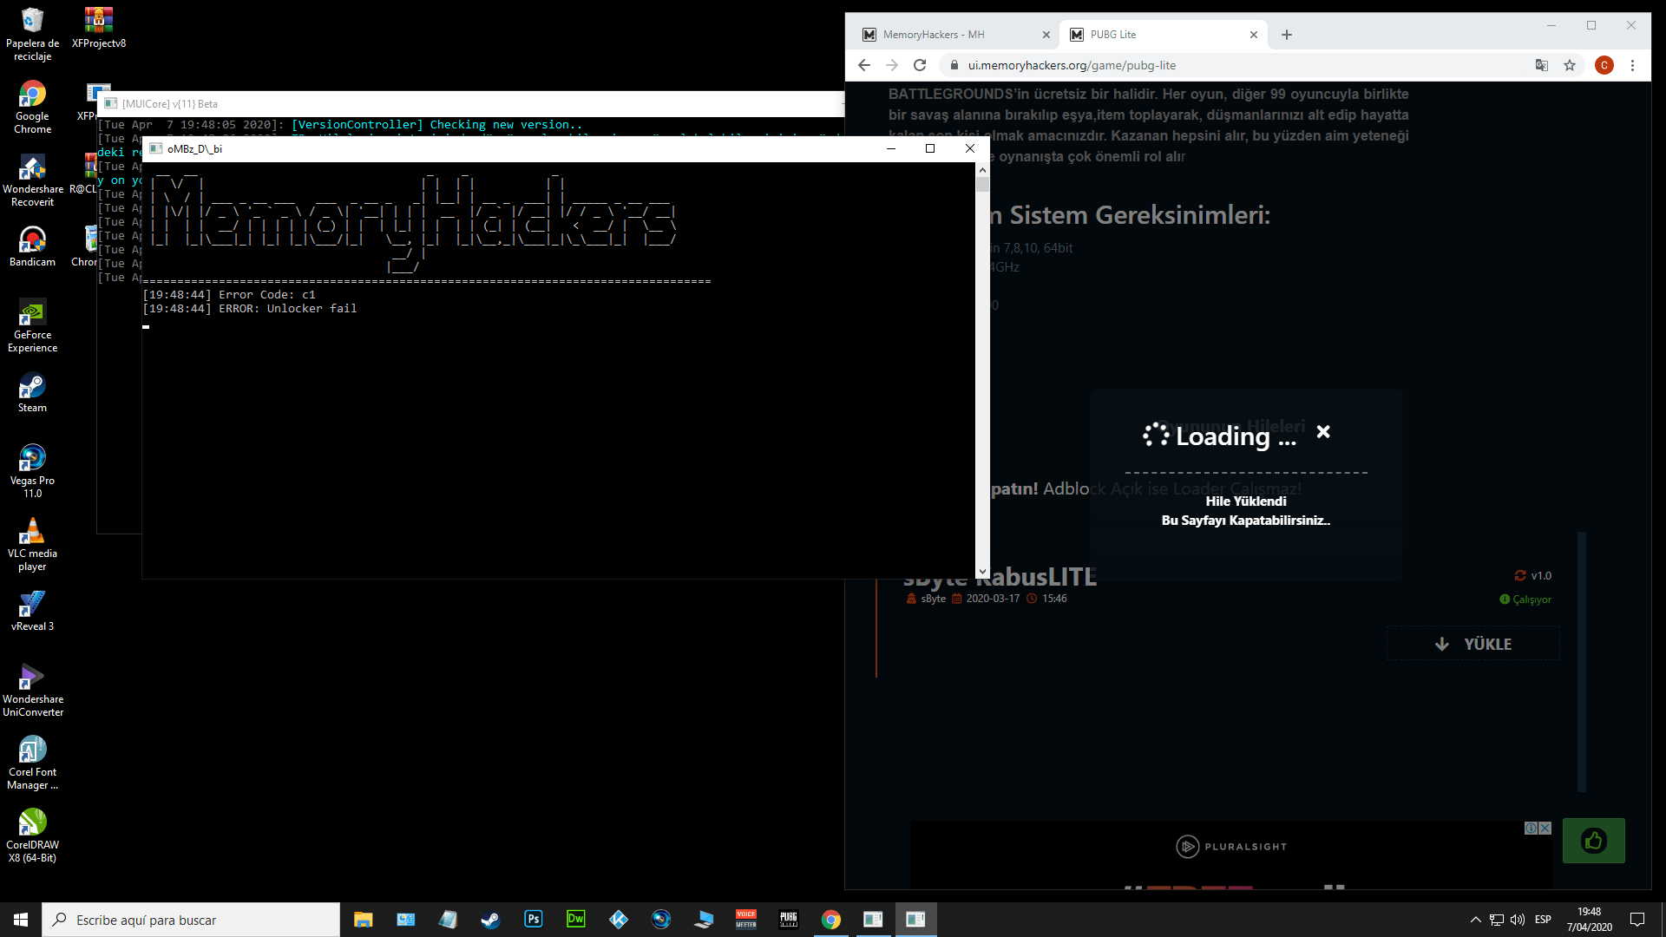Launch VLC media player desktop icon

point(32,545)
